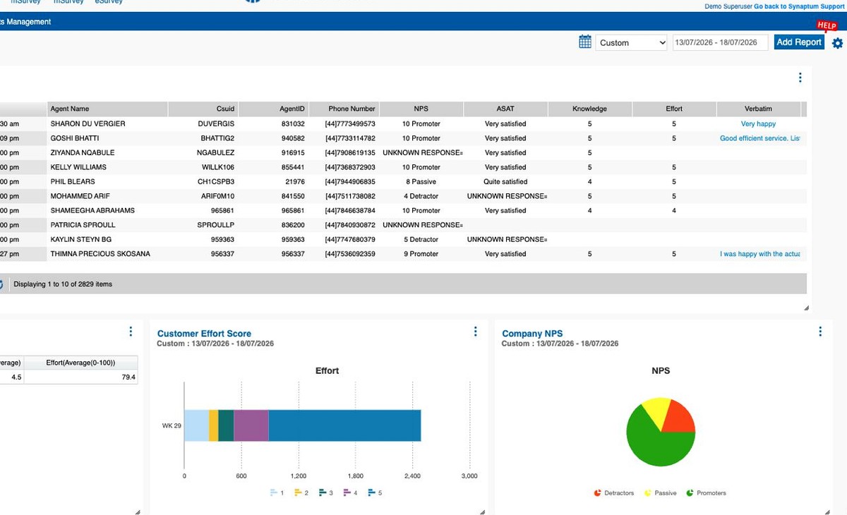Viewport: 847px width, 515px height.
Task: Select the SHARON DU VERGIER row name
Action: coord(88,123)
